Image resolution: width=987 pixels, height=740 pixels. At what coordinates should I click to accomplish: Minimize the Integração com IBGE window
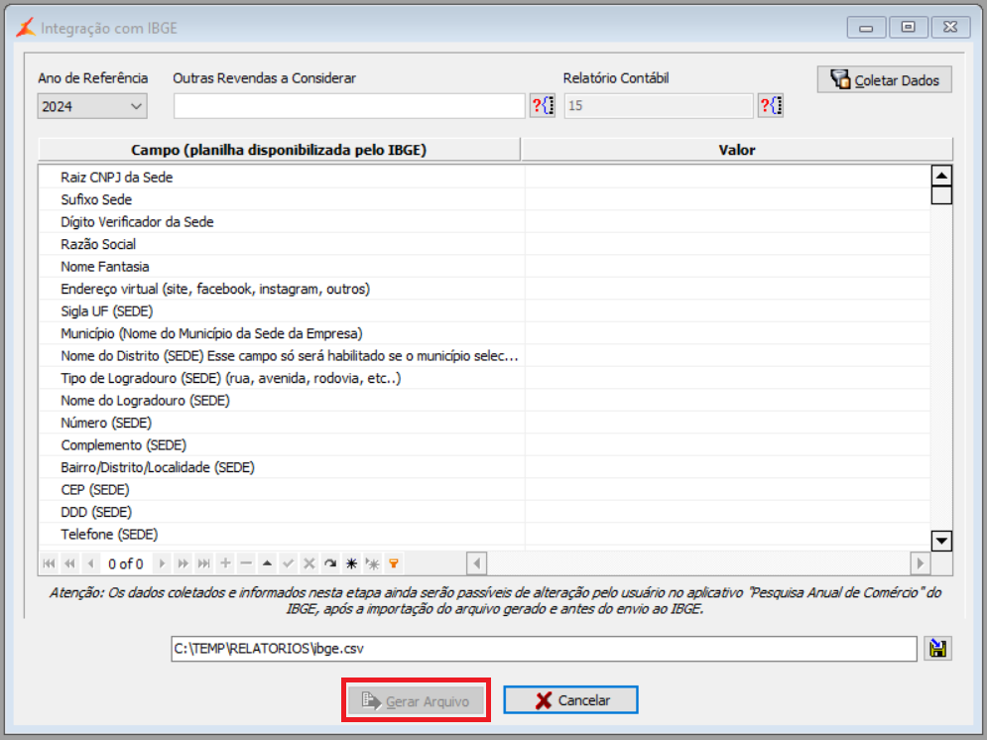coord(866,27)
